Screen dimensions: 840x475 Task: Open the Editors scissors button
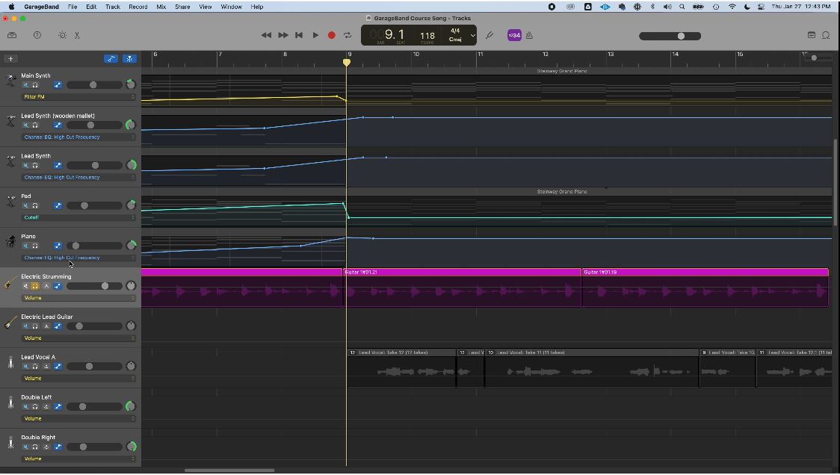pyautogui.click(x=77, y=35)
